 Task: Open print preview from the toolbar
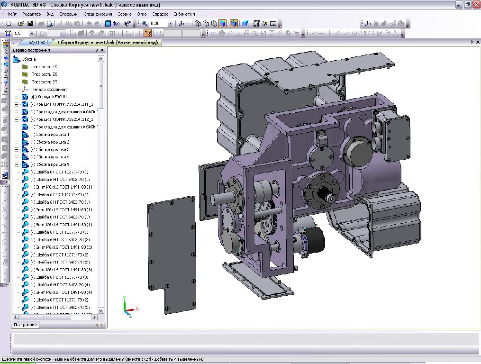[49, 23]
